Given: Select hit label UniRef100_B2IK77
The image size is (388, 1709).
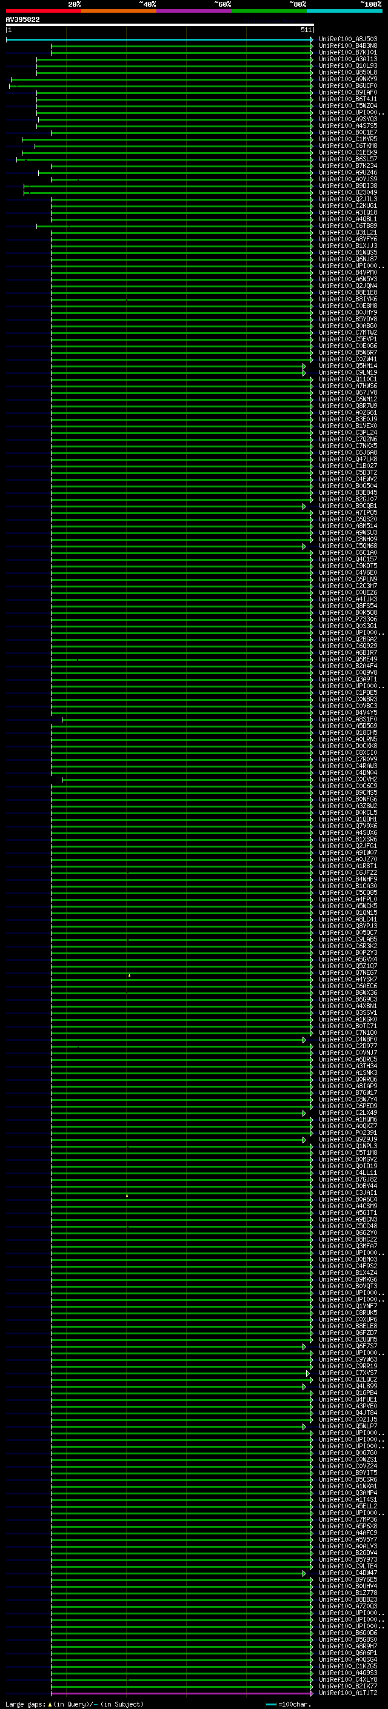Looking at the screenshot, I should click(348, 1687).
